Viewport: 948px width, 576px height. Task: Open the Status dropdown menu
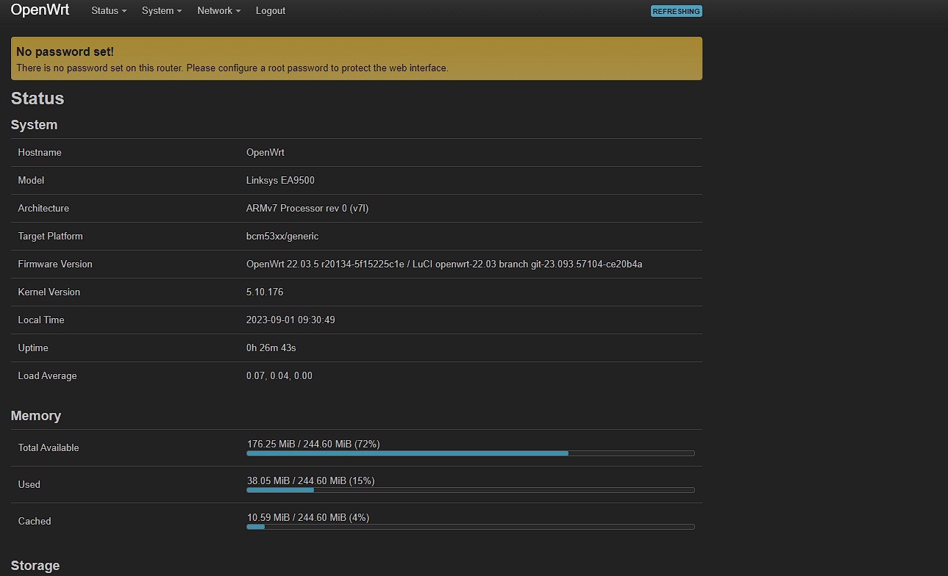(109, 11)
